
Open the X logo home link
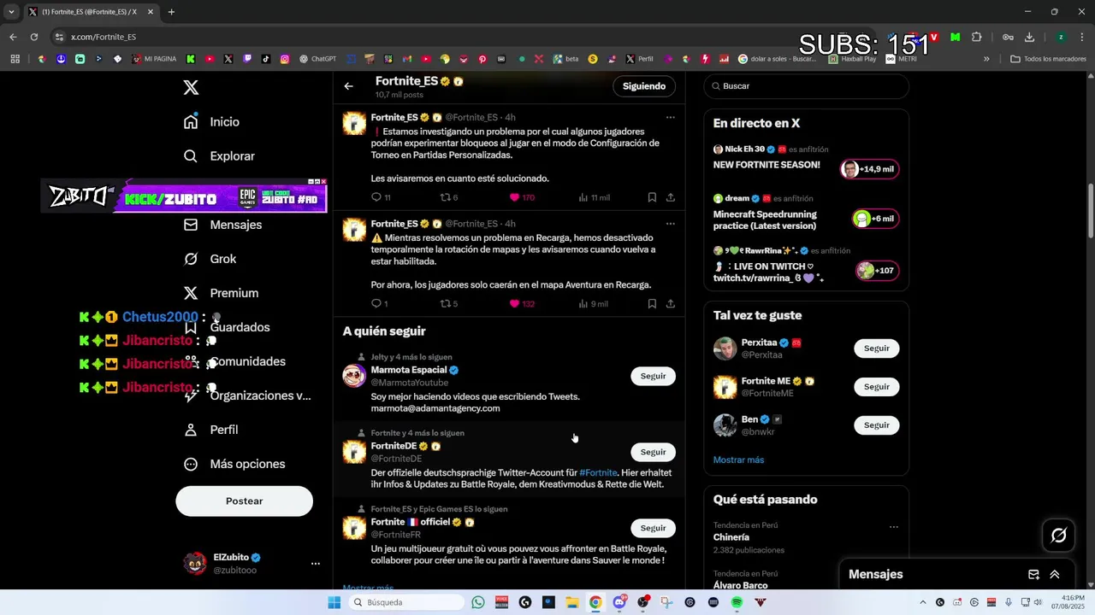pos(191,87)
